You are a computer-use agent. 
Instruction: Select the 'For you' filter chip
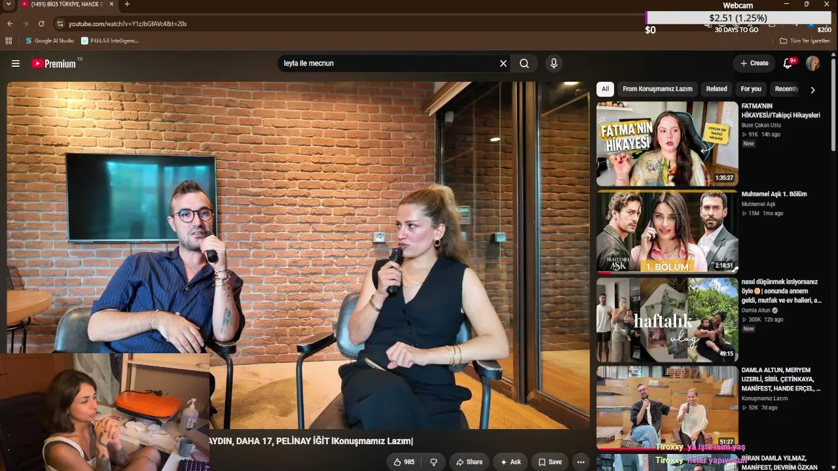pyautogui.click(x=751, y=89)
